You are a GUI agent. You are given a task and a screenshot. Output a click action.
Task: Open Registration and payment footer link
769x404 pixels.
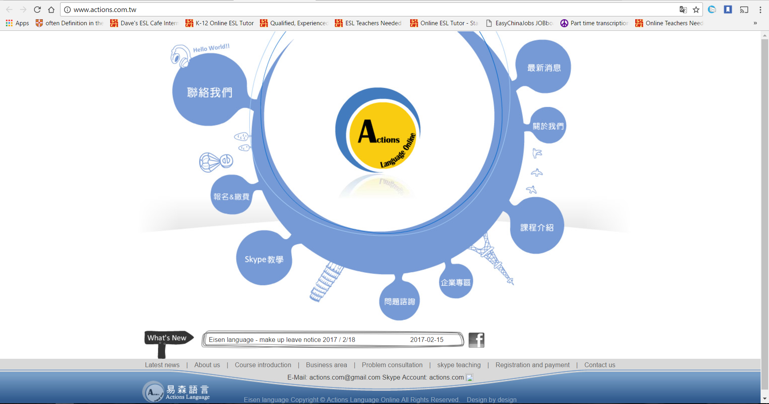[x=532, y=365]
